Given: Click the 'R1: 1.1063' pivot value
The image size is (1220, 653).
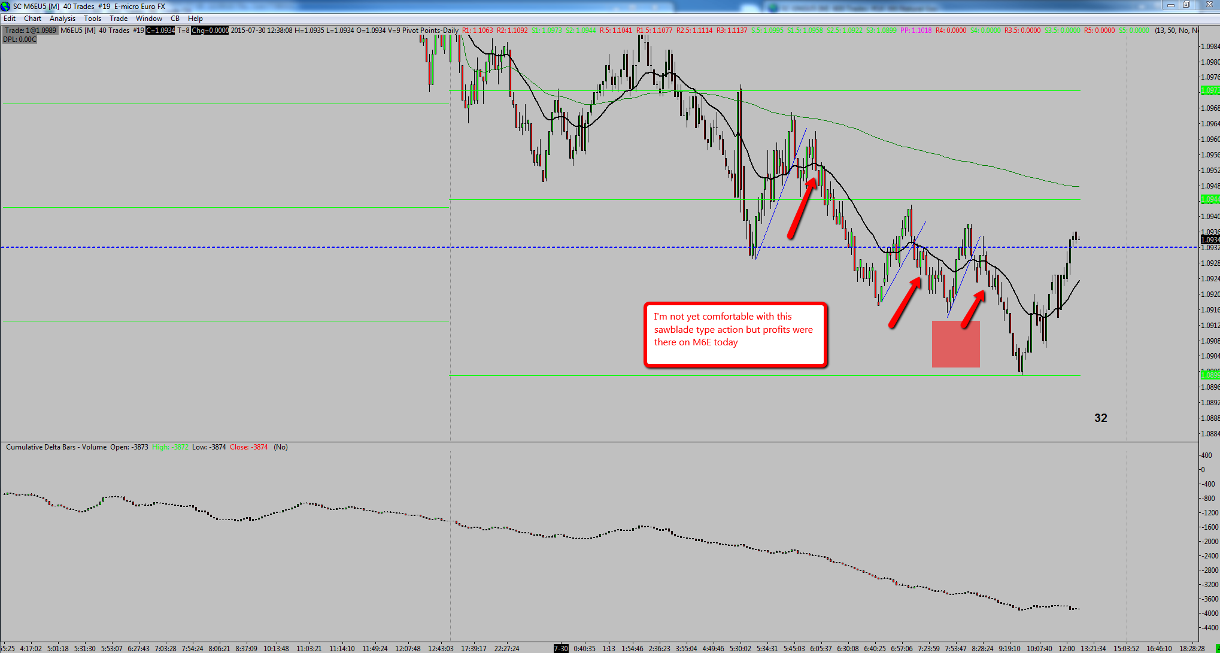Looking at the screenshot, I should 478,31.
